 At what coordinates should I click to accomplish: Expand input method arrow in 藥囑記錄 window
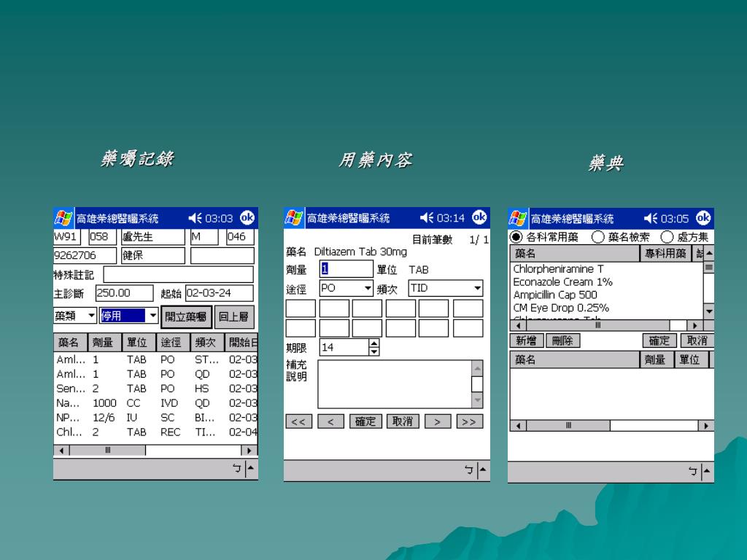pos(251,469)
